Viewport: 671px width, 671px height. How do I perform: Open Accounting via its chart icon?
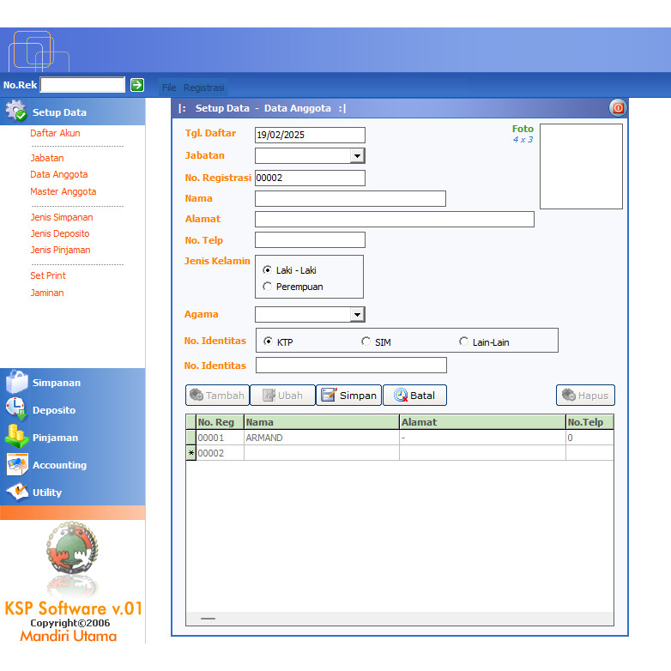pyautogui.click(x=17, y=464)
